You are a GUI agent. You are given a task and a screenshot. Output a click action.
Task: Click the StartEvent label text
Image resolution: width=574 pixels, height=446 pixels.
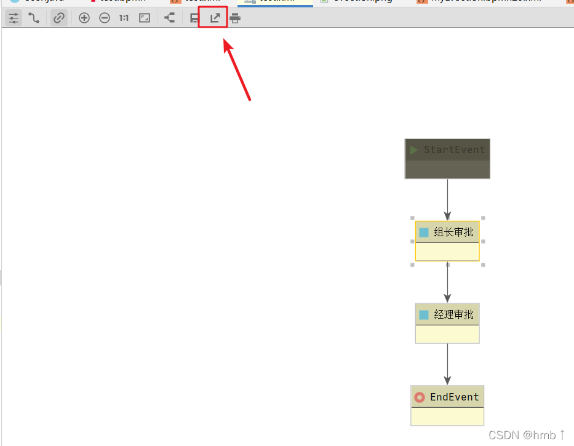tap(454, 149)
